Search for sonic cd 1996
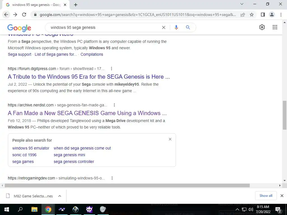Image resolution: width=287 pixels, height=215 pixels. point(24,155)
